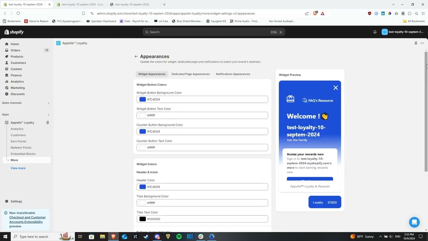
Task: Click the Windows Start button
Action: tap(5, 237)
